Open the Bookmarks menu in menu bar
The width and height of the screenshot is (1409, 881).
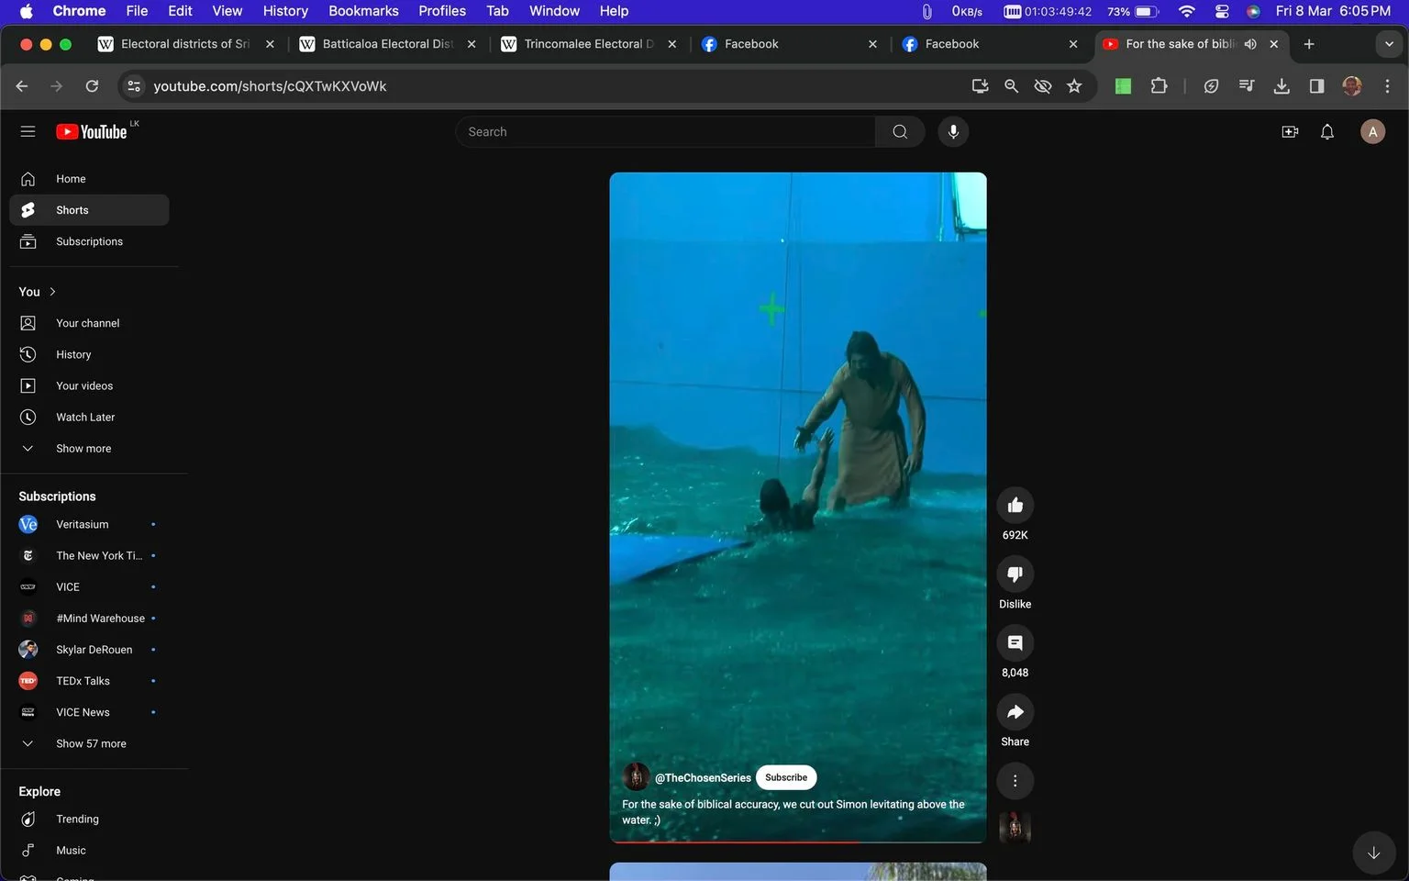[363, 11]
